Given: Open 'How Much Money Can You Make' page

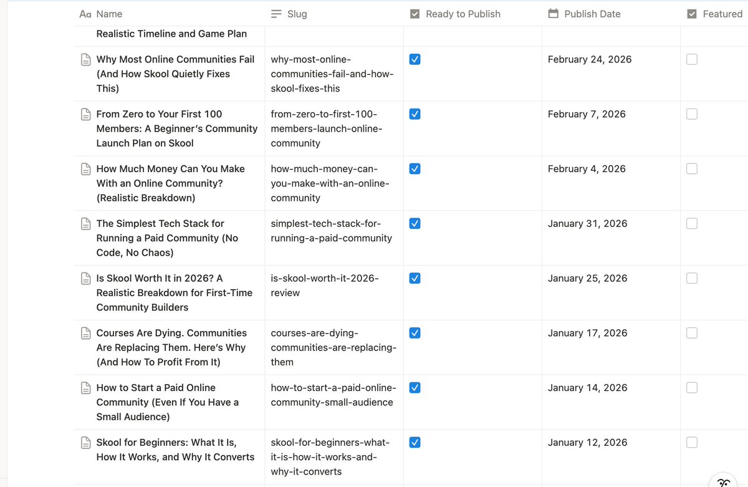Looking at the screenshot, I should [170, 183].
